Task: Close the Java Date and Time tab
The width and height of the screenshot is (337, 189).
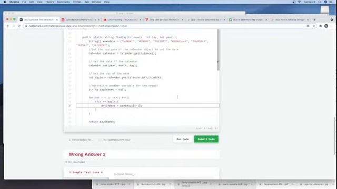Action: tap(57, 20)
